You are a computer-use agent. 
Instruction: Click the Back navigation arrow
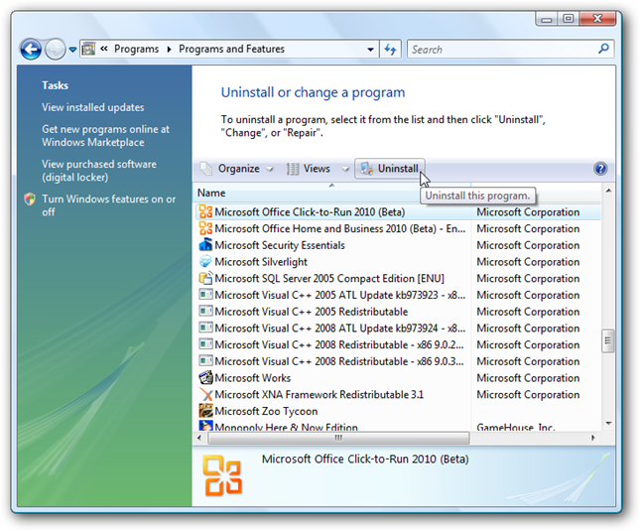pyautogui.click(x=31, y=50)
